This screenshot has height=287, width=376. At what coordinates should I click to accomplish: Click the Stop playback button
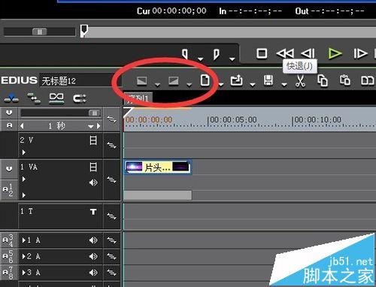(262, 53)
